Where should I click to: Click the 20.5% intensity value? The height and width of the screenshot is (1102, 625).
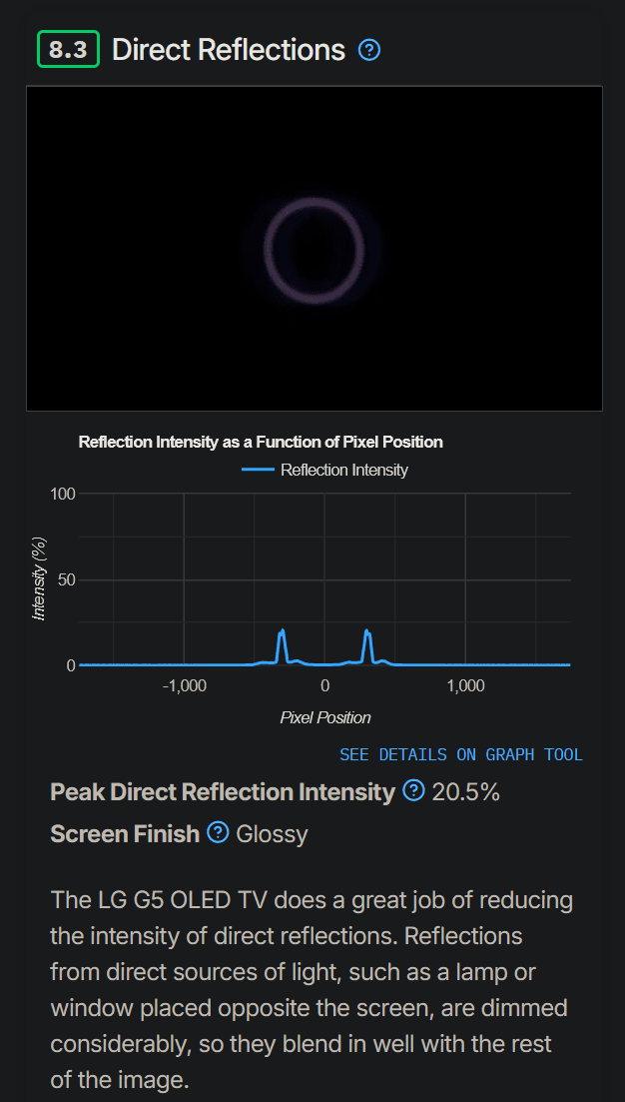(x=465, y=792)
